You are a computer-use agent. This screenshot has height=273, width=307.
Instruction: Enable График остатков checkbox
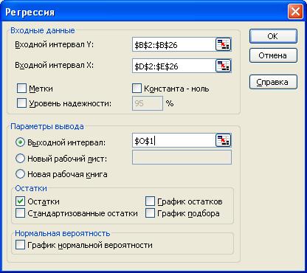click(x=150, y=201)
